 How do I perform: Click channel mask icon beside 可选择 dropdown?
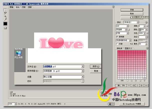[x=129, y=29]
